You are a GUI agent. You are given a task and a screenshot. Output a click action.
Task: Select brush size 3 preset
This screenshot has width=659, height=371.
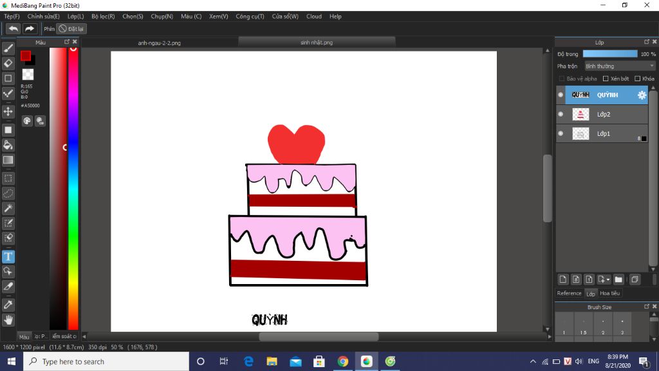point(622,325)
